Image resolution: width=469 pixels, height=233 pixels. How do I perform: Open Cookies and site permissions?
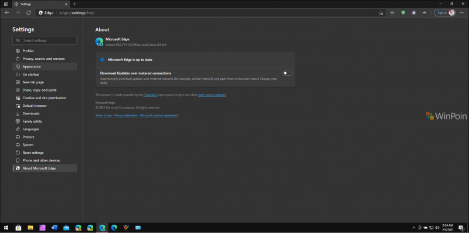[45, 98]
